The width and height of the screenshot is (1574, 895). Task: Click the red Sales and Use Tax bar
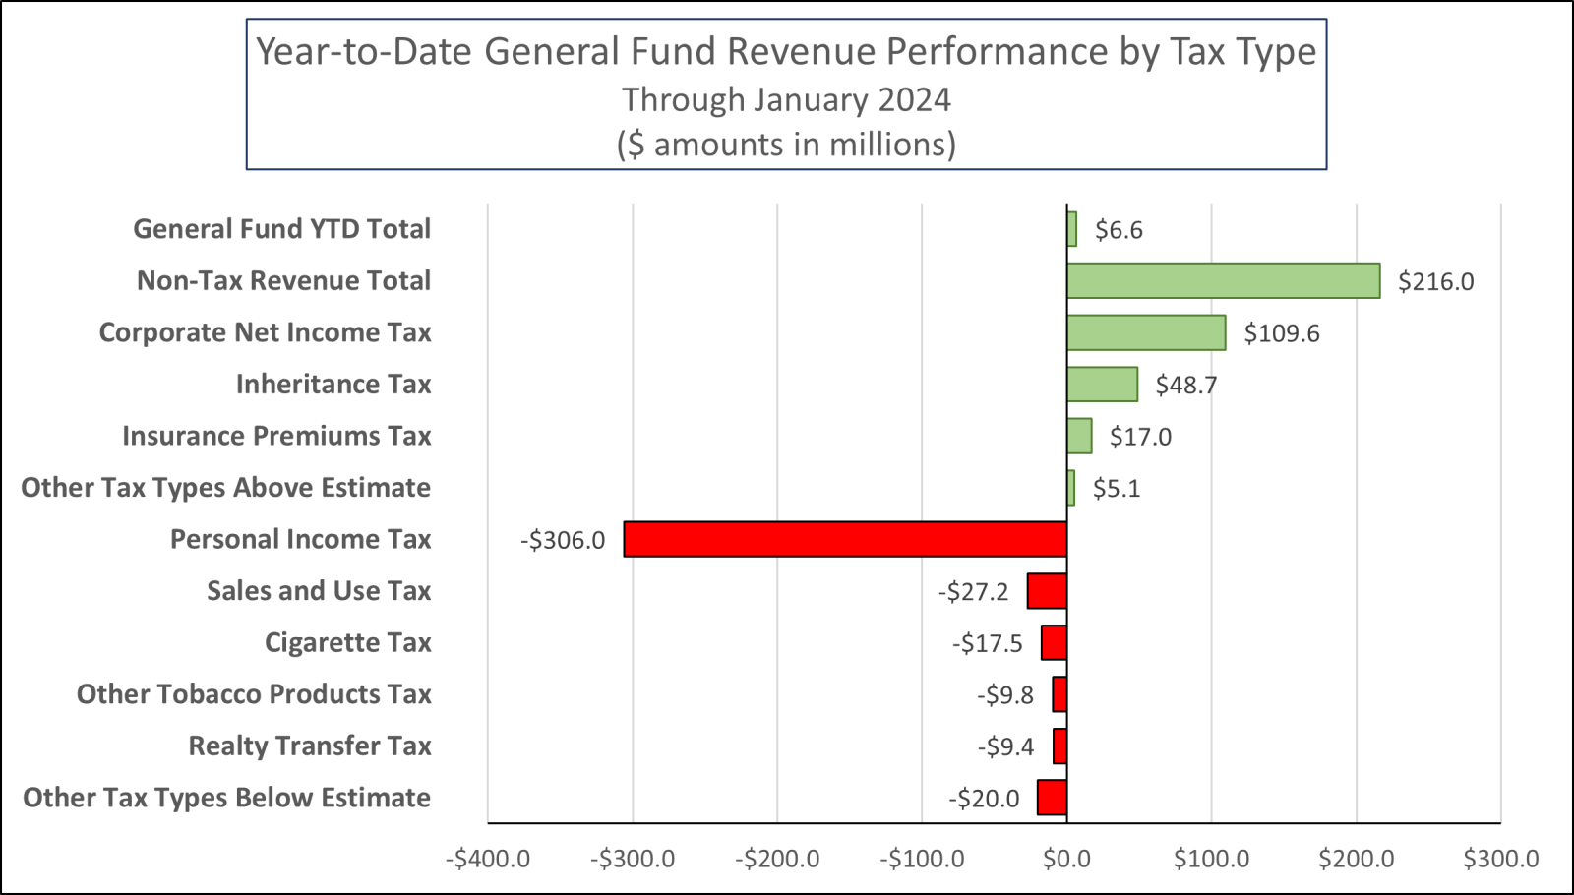[1047, 591]
